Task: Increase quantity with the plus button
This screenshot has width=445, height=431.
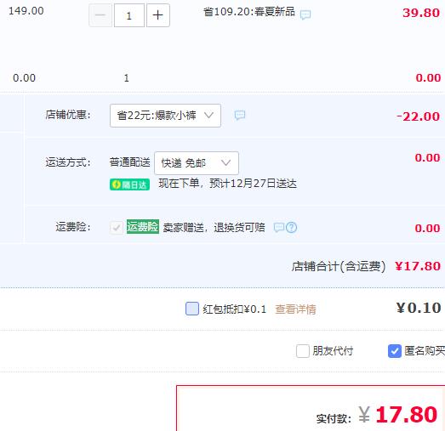Action: pyautogui.click(x=158, y=15)
